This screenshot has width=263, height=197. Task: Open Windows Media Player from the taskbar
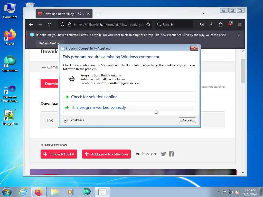point(70,192)
